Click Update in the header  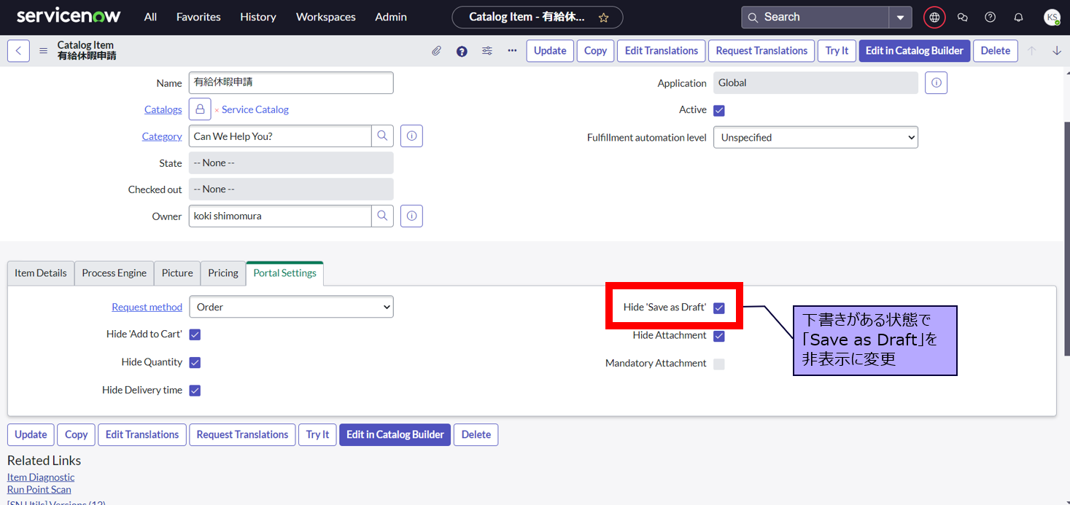pos(550,51)
